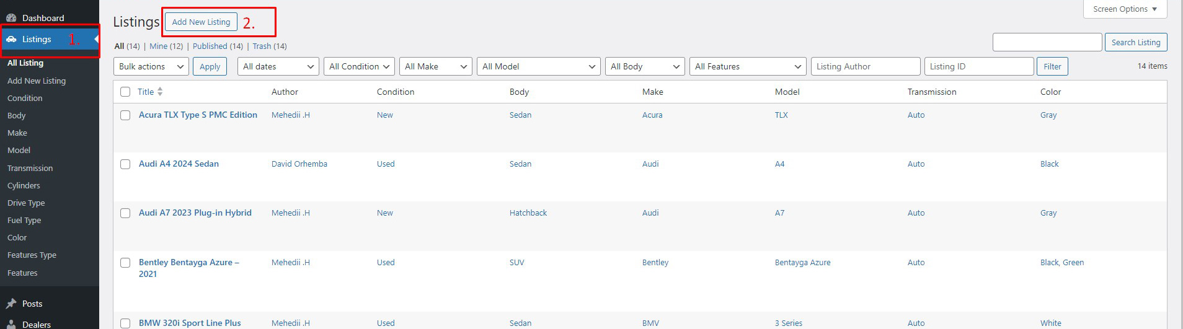The height and width of the screenshot is (329, 1183).
Task: Click the Filter button
Action: (1052, 66)
